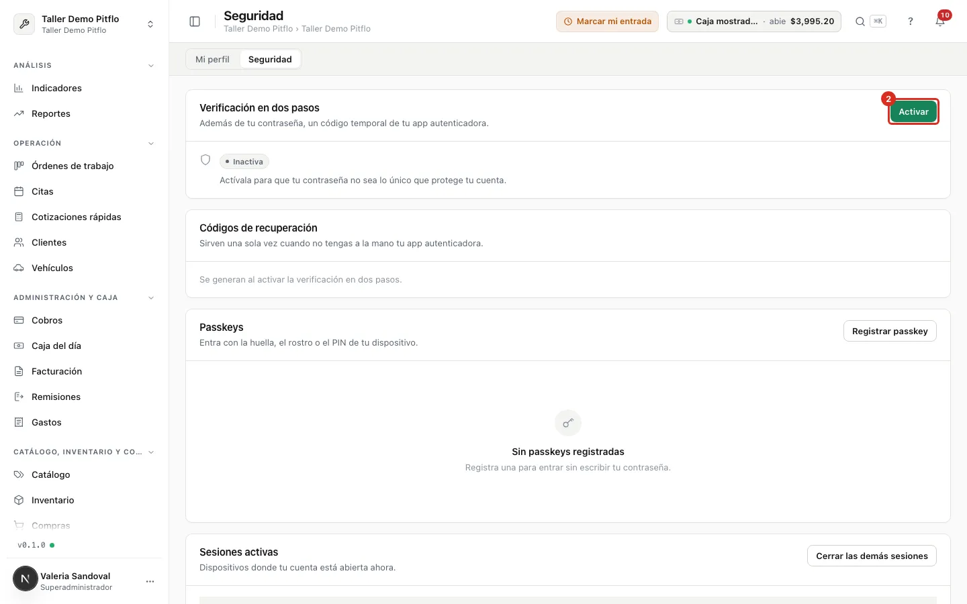Open Gastos in the sidebar

[x=85, y=422]
